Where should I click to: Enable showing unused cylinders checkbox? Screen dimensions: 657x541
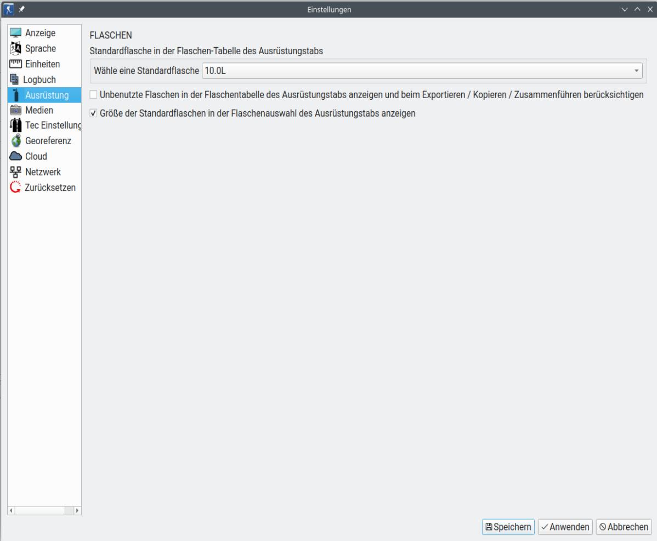93,95
